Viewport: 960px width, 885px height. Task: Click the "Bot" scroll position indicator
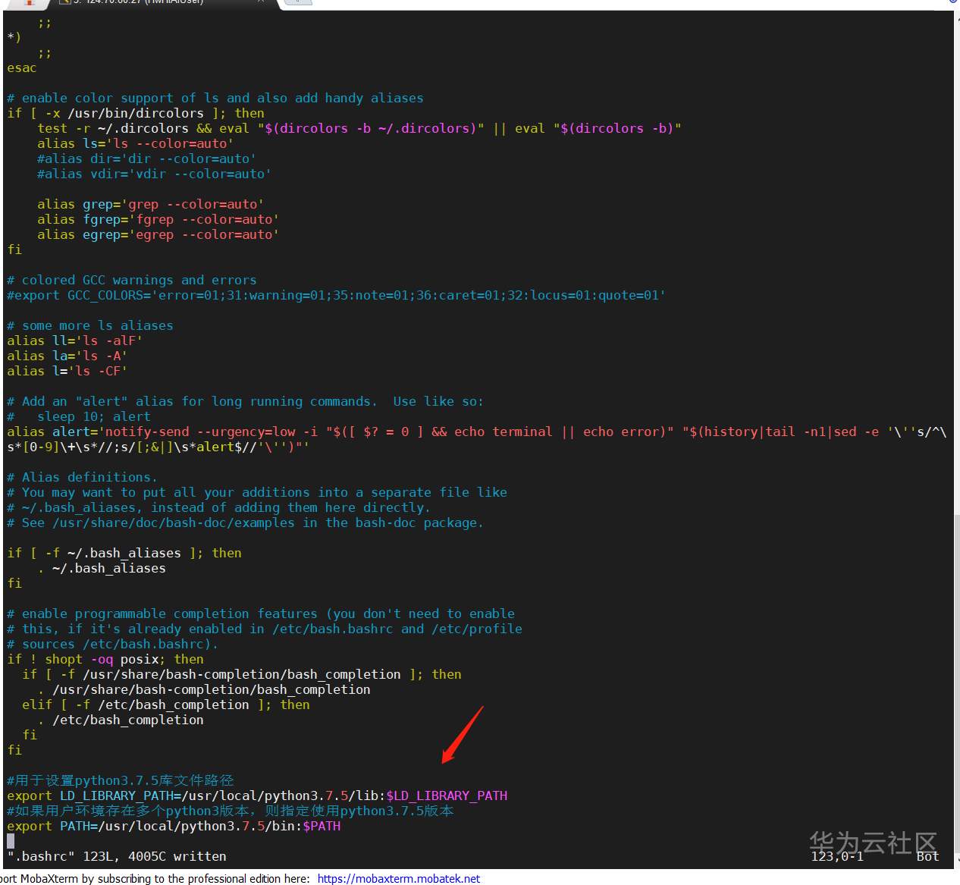coord(928,856)
